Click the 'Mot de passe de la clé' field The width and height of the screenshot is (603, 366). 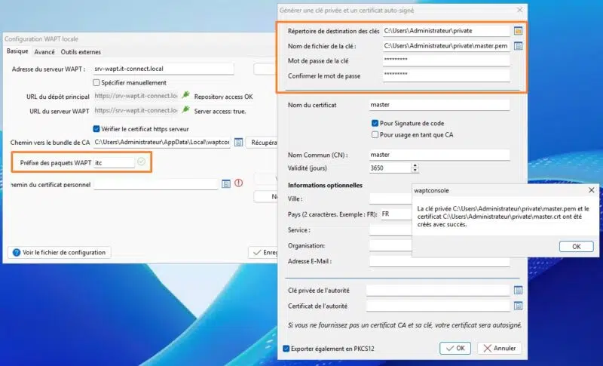[446, 60]
